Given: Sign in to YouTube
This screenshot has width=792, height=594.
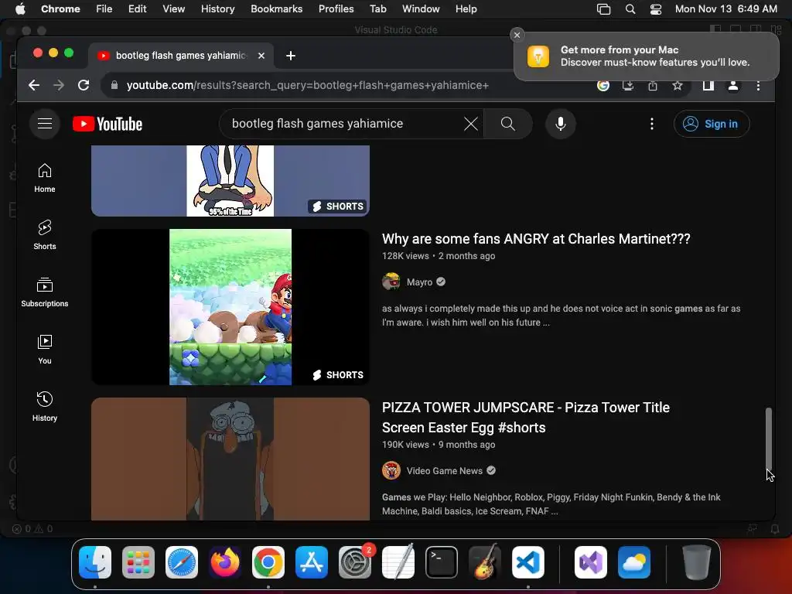Looking at the screenshot, I should (712, 124).
